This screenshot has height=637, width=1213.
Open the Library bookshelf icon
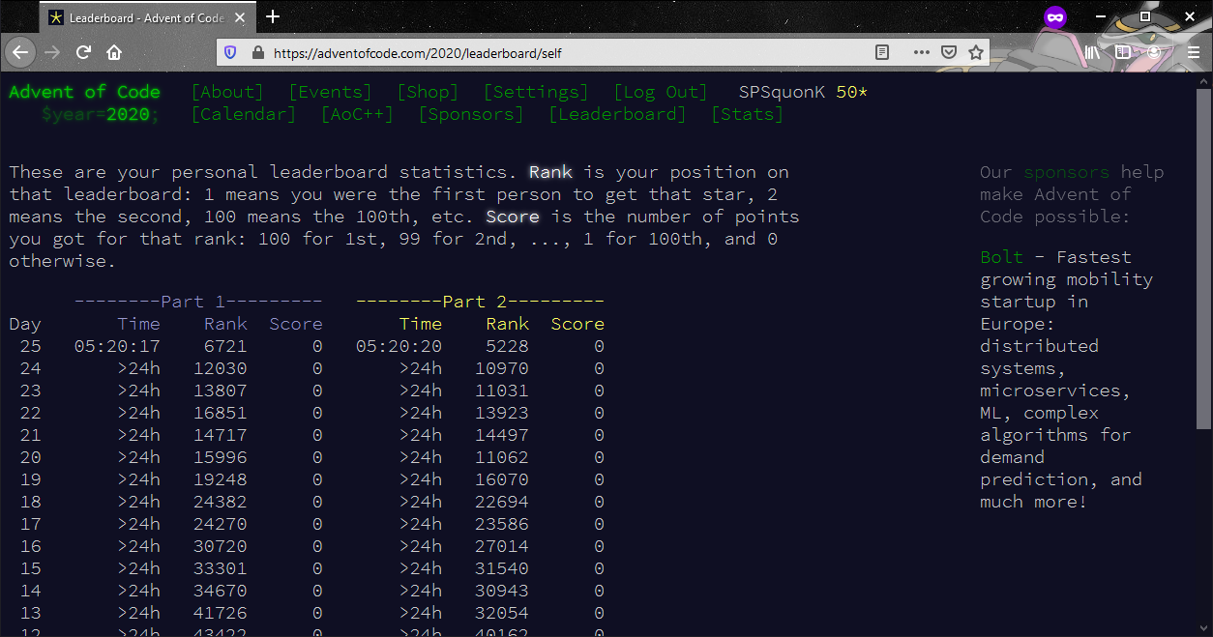tap(1092, 52)
